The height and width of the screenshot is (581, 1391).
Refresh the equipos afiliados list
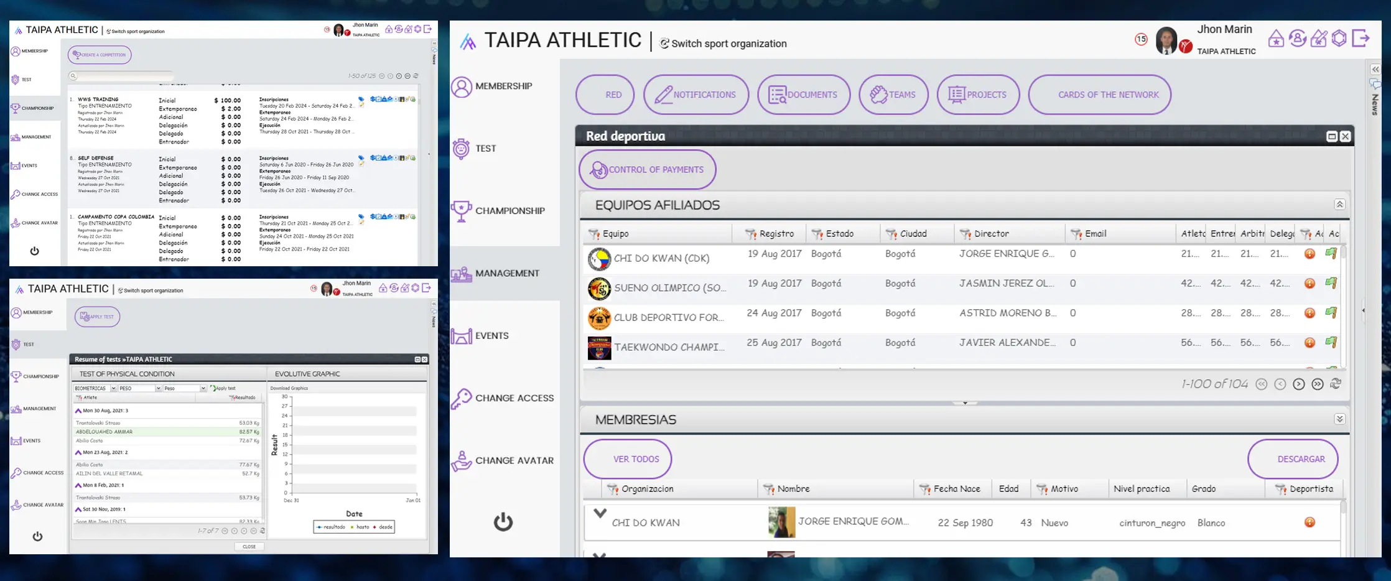pyautogui.click(x=1336, y=384)
